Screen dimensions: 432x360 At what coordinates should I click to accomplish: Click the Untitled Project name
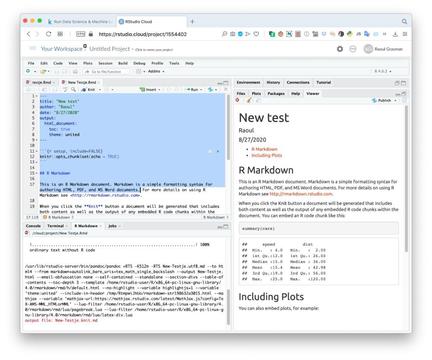tap(110, 49)
